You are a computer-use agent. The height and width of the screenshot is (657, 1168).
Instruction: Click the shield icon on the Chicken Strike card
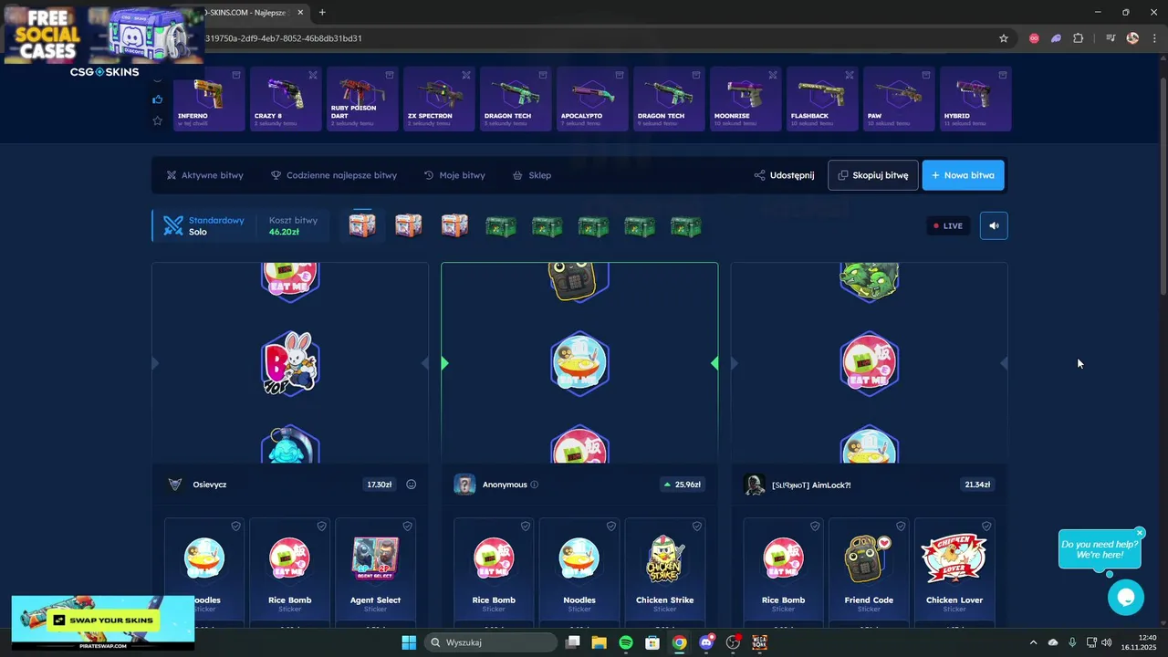point(697,527)
